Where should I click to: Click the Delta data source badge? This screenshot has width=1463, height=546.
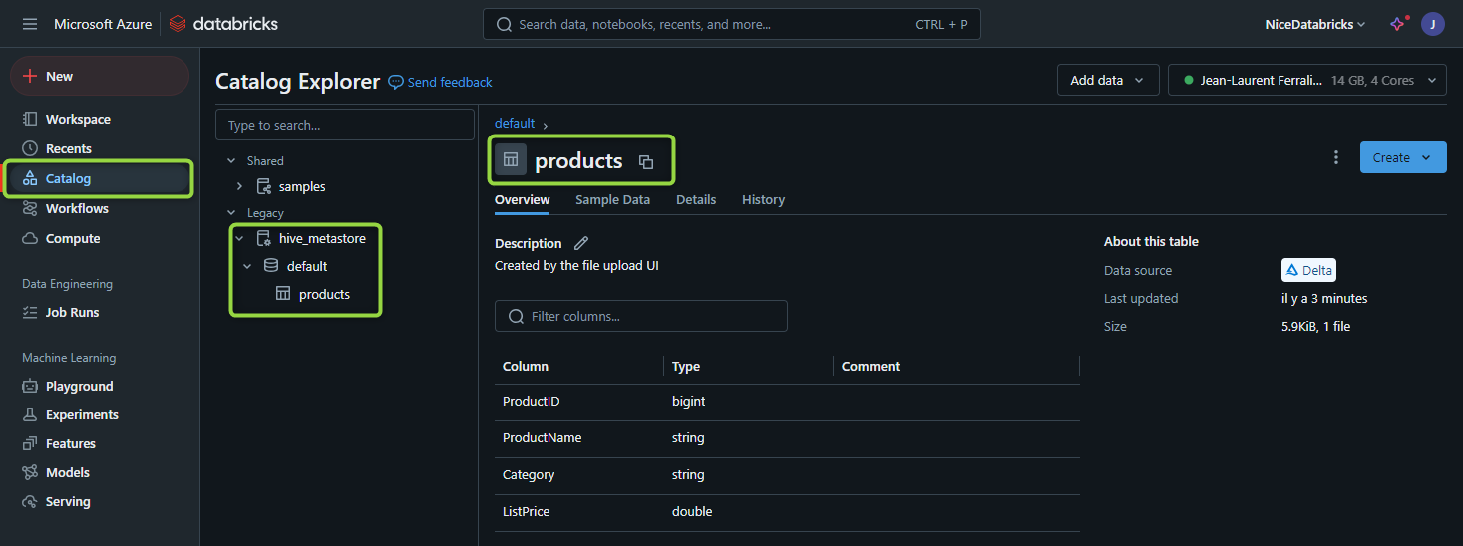(x=1308, y=270)
